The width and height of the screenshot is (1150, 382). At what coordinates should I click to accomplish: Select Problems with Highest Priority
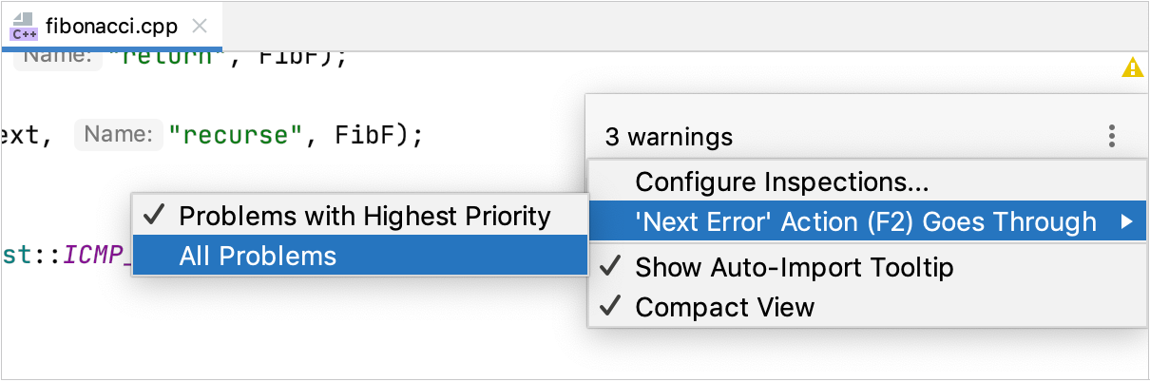(364, 216)
